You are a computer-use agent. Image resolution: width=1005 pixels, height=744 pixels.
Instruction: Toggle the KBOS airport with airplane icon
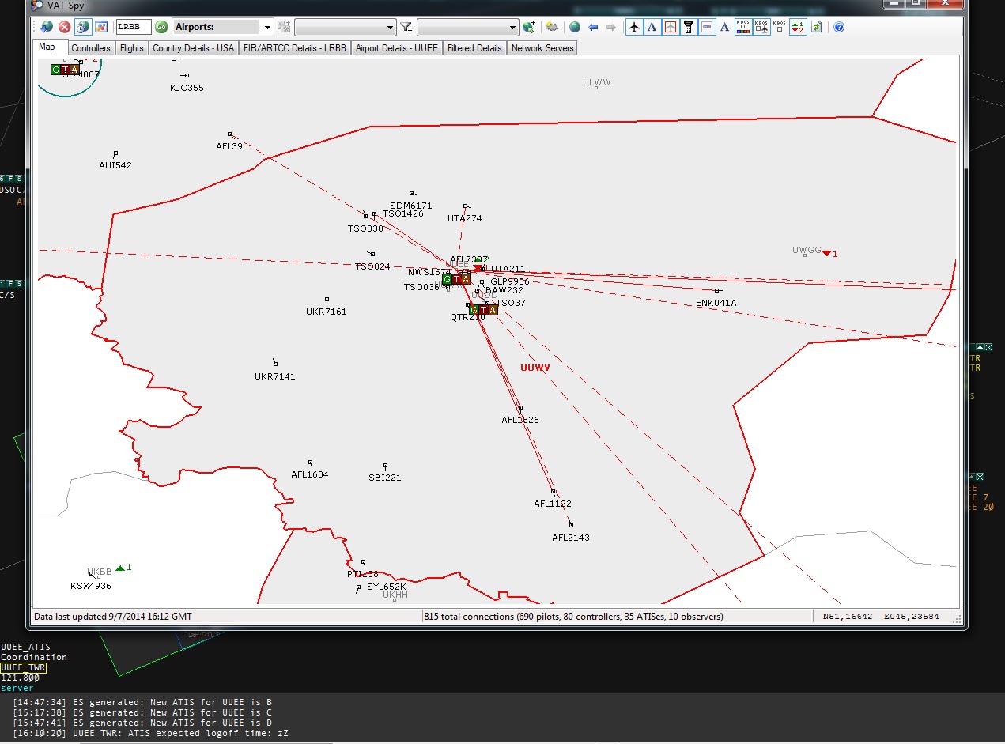(x=761, y=27)
